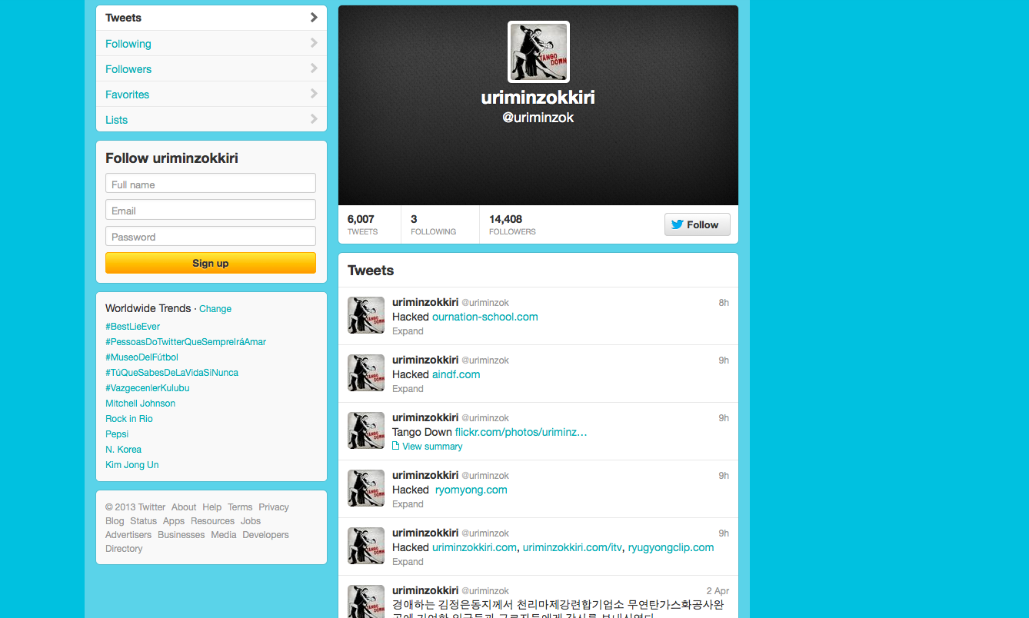Click avatar on the aindf.com tweet
Screen dimensions: 1029x618
pyautogui.click(x=366, y=373)
